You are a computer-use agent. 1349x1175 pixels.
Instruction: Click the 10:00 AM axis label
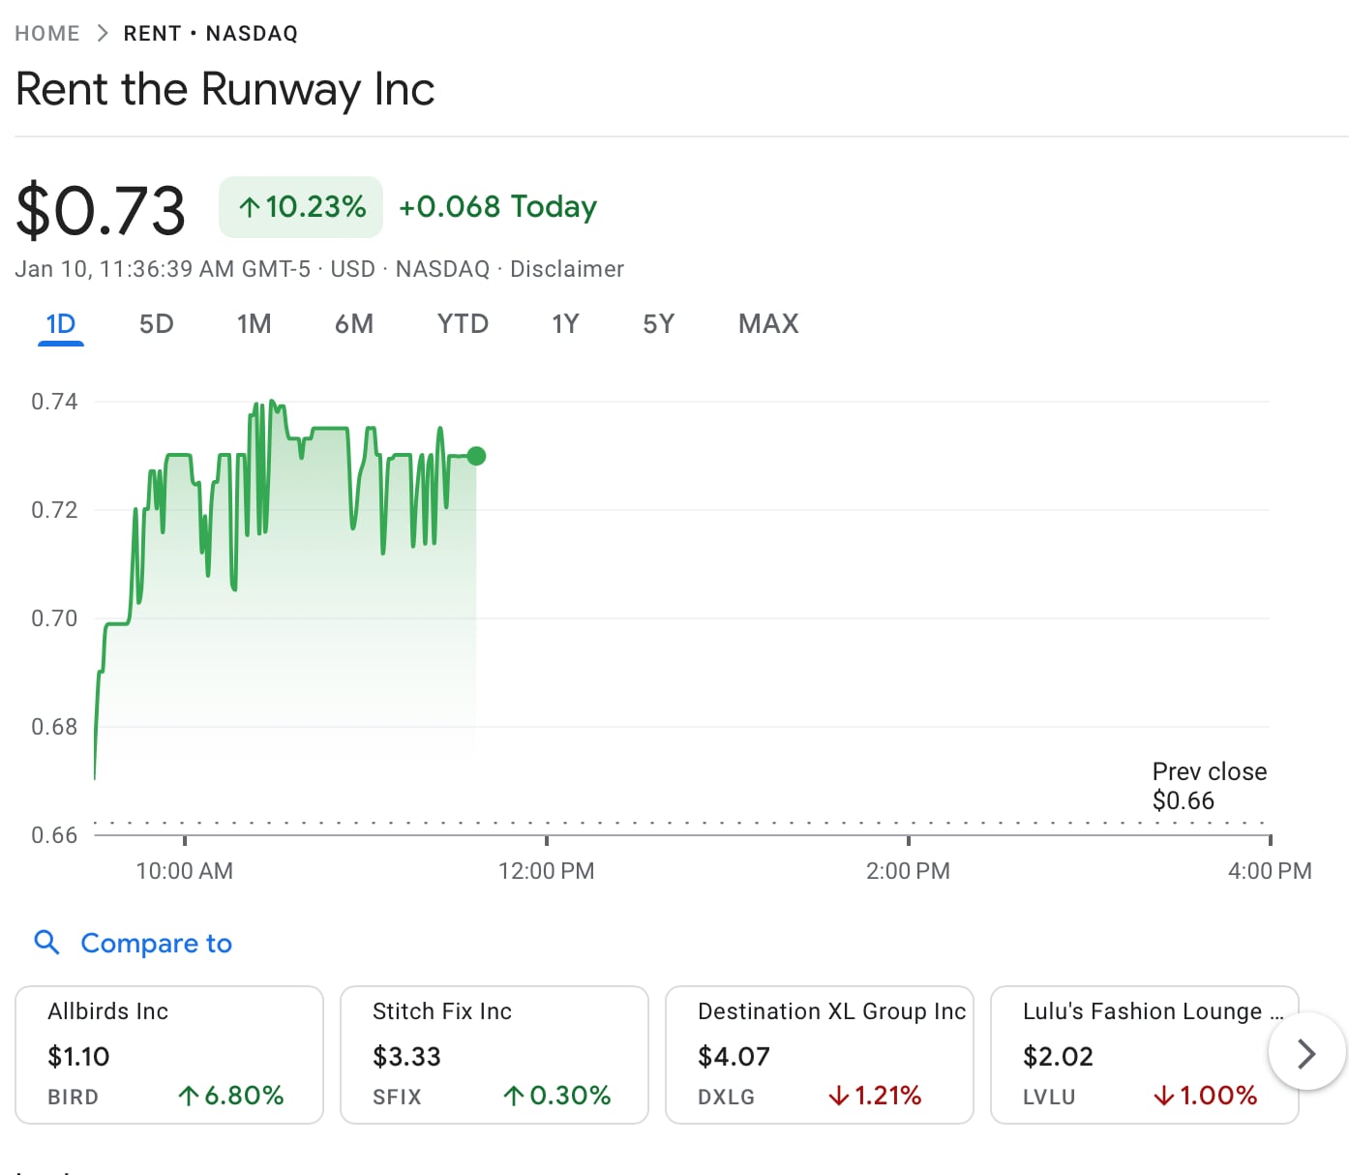pyautogui.click(x=185, y=871)
